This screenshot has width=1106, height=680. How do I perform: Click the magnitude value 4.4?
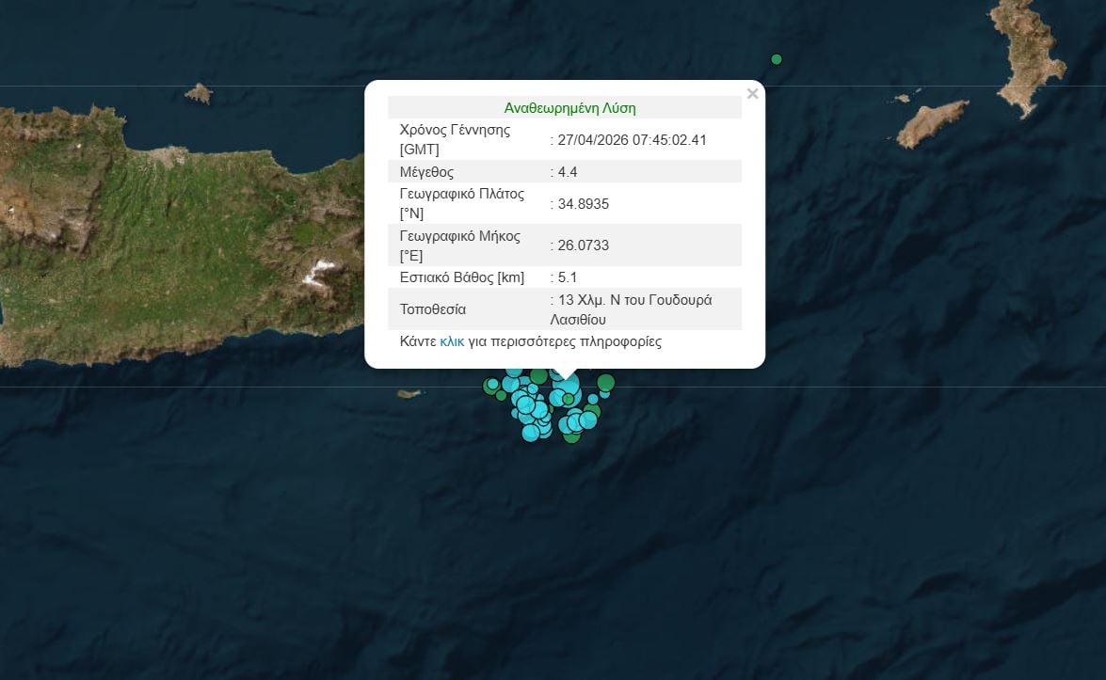click(x=568, y=172)
